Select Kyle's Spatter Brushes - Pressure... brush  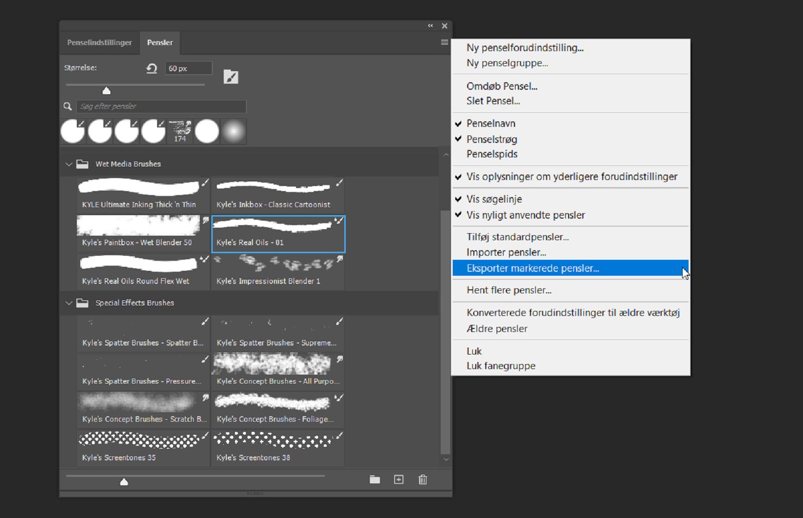coord(143,372)
